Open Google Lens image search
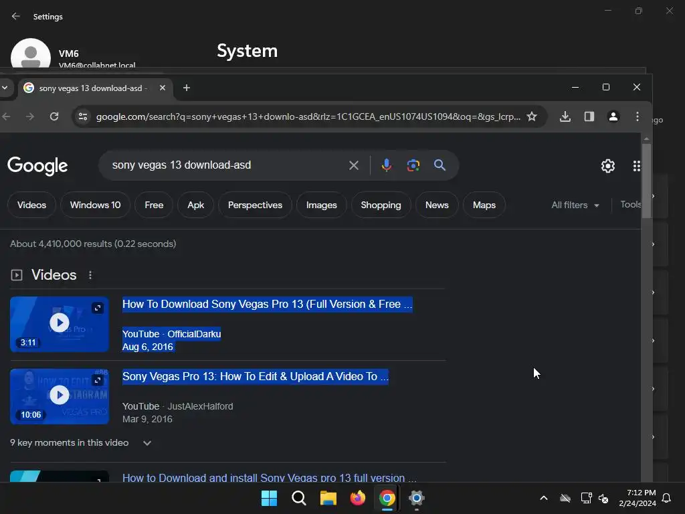The image size is (685, 514). coord(413,165)
